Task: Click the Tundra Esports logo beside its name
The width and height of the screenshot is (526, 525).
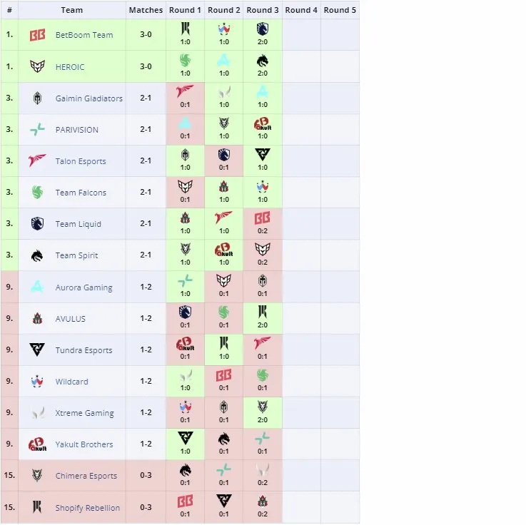Action: (37, 350)
